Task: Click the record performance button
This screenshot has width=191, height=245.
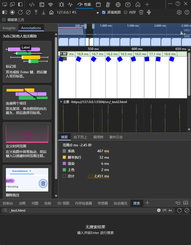Action: (12, 12)
